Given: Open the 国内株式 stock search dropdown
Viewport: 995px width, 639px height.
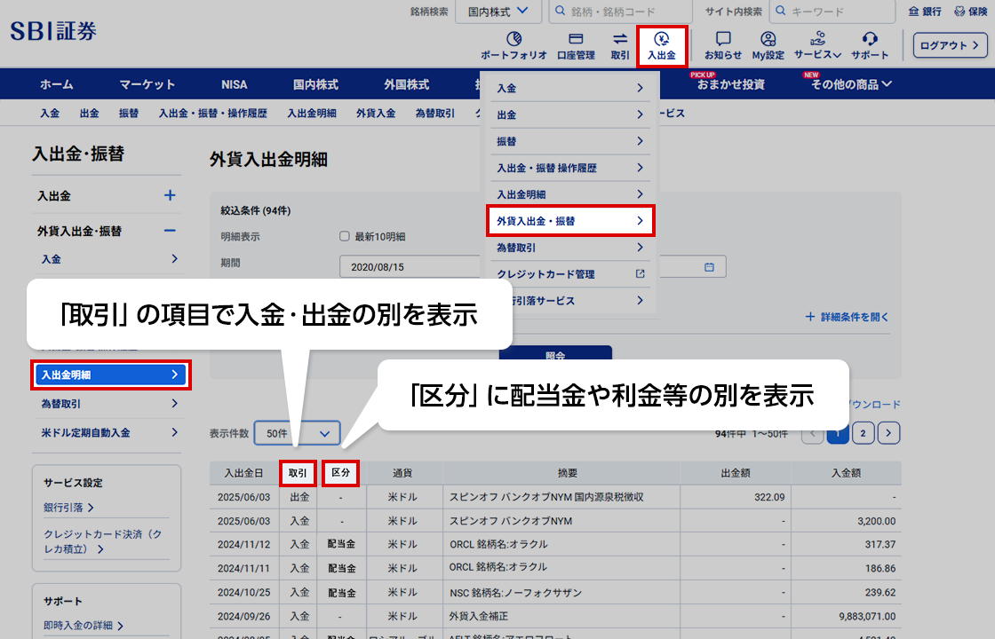Looking at the screenshot, I should 497,12.
